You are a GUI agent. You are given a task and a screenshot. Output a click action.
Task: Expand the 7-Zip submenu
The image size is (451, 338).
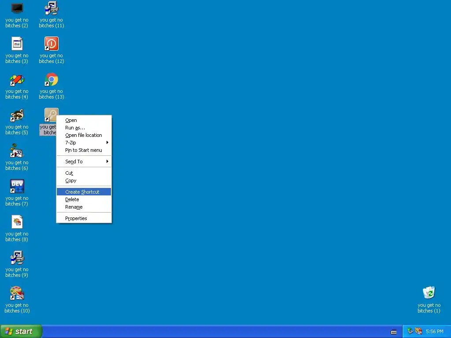pos(84,143)
